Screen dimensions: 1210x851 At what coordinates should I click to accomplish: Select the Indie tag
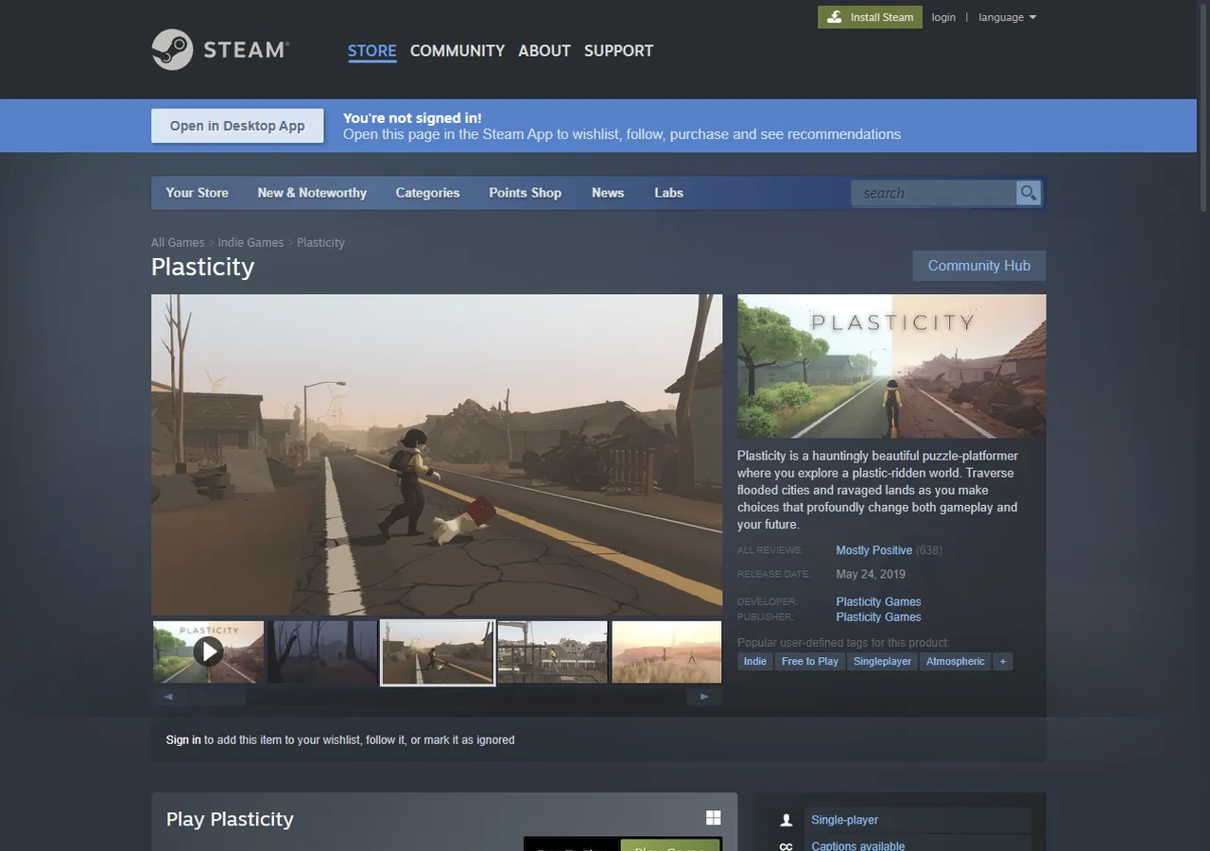[755, 662]
